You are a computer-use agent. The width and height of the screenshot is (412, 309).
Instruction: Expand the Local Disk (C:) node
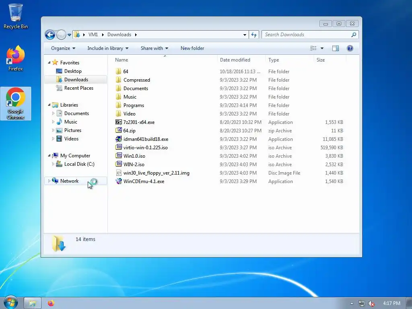[53, 164]
